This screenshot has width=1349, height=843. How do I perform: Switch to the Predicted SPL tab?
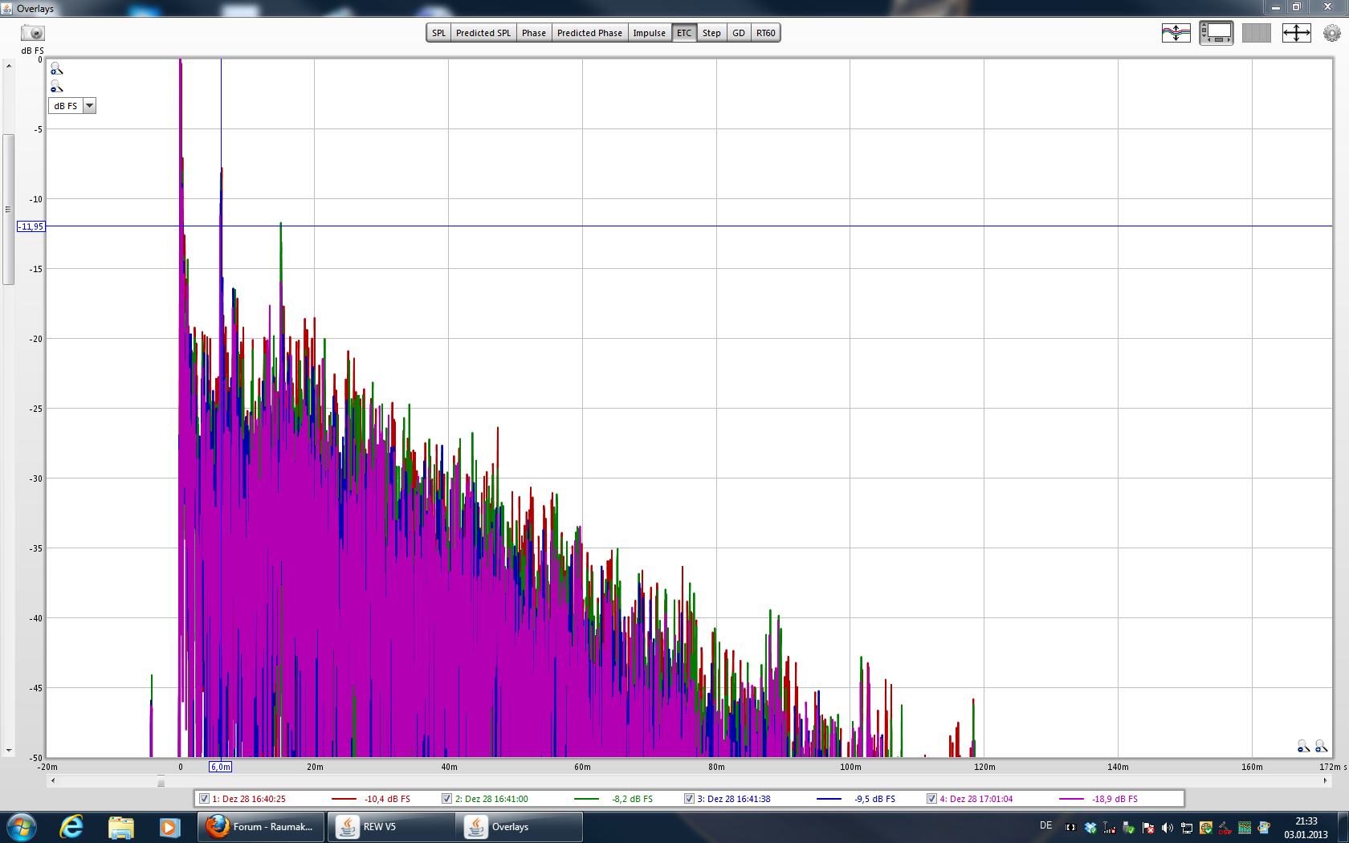click(x=483, y=33)
